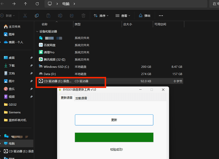Switch to the 加载语音 tab
This screenshot has height=159, width=219.
(81, 98)
